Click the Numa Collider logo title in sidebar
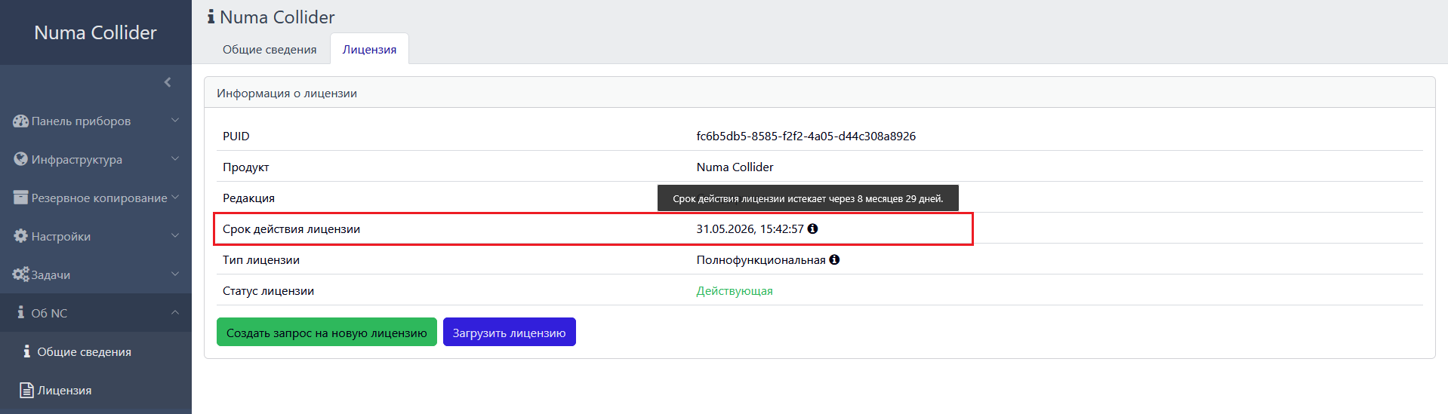Image resolution: width=1448 pixels, height=414 pixels. (95, 32)
